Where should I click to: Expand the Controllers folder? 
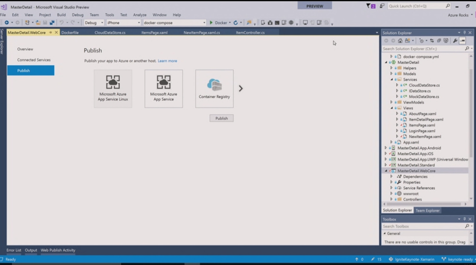[391, 199]
